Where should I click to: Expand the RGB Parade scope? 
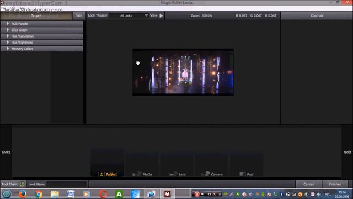pyautogui.click(x=42, y=24)
